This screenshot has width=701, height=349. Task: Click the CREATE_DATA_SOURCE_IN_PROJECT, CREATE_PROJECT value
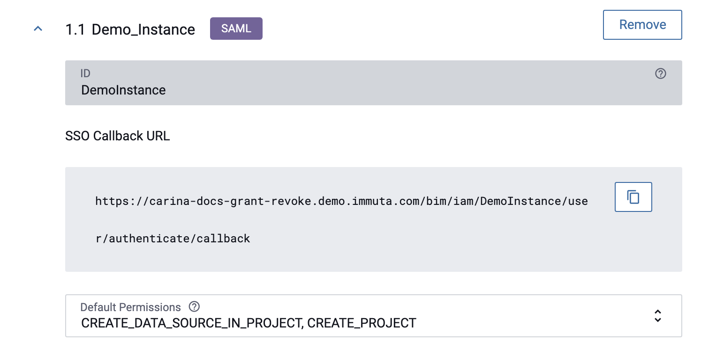249,323
